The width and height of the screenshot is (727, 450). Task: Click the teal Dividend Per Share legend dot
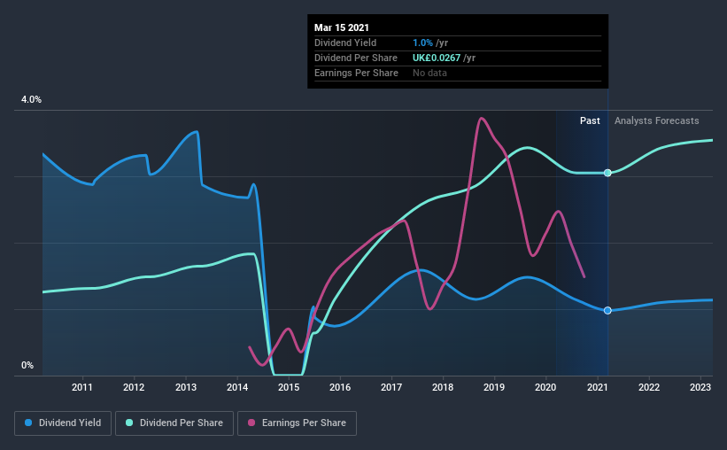[129, 423]
